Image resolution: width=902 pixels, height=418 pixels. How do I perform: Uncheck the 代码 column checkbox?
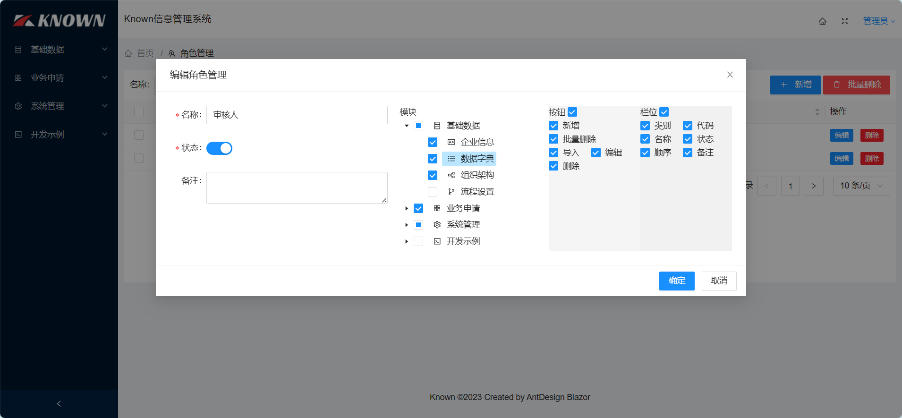click(x=688, y=126)
